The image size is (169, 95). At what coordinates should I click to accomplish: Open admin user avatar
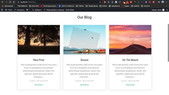point(163,10)
